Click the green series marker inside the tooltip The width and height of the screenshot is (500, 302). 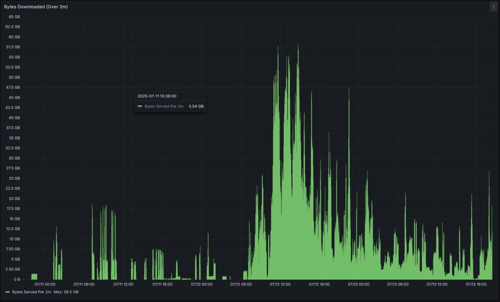[x=140, y=106]
